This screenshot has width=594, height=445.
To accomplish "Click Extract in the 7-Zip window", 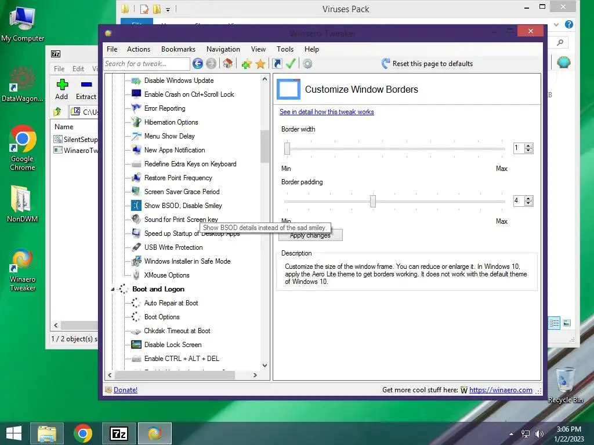I will pos(86,89).
